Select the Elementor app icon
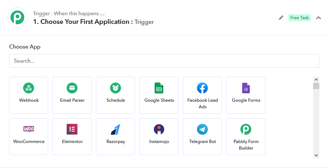 [x=72, y=129]
